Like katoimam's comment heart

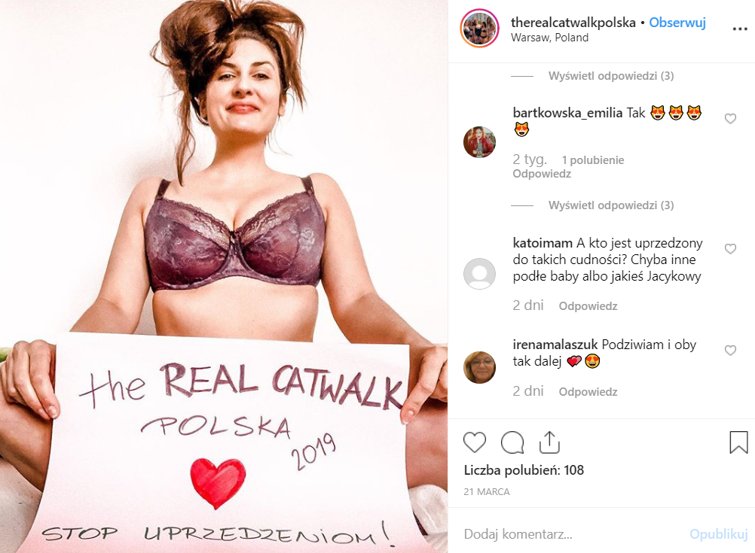click(x=730, y=248)
